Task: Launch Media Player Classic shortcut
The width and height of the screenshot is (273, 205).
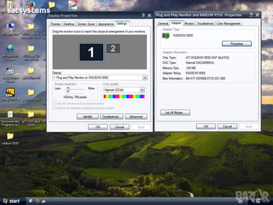Action: click(10, 71)
